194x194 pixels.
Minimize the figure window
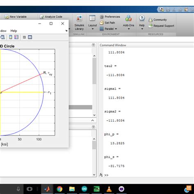pyautogui.click(x=40, y=24)
